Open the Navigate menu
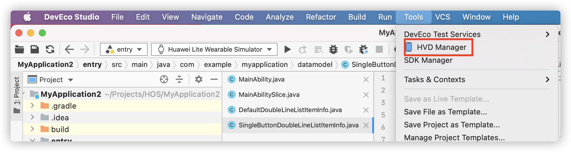 click(x=207, y=17)
